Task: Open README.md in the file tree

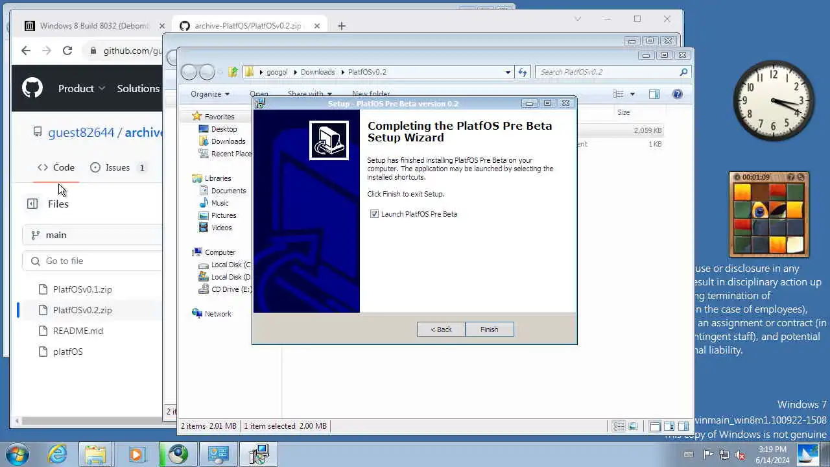Action: [x=78, y=331]
